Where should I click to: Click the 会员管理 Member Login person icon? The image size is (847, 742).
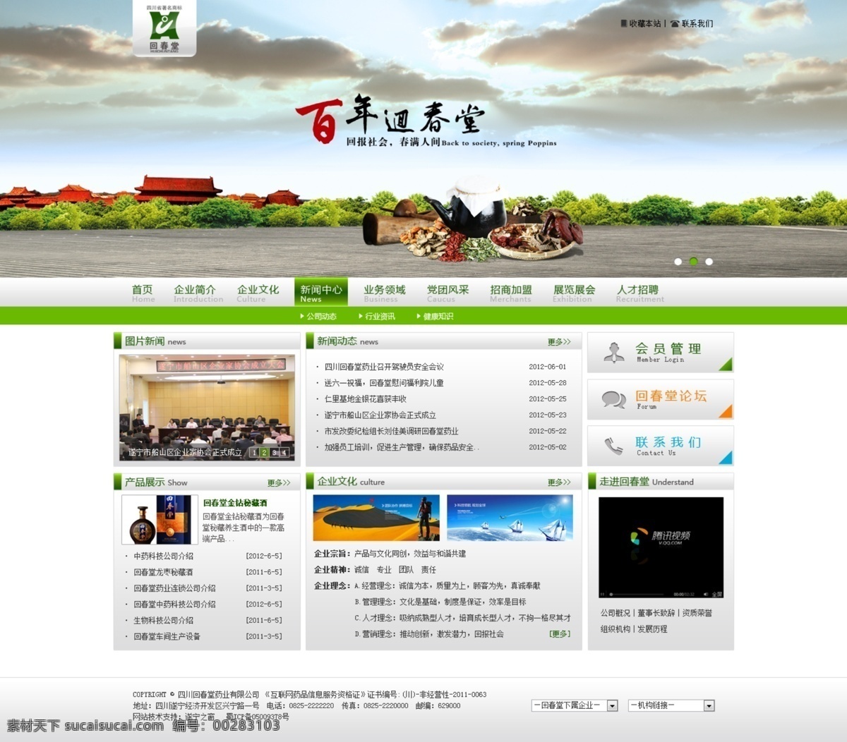click(613, 352)
